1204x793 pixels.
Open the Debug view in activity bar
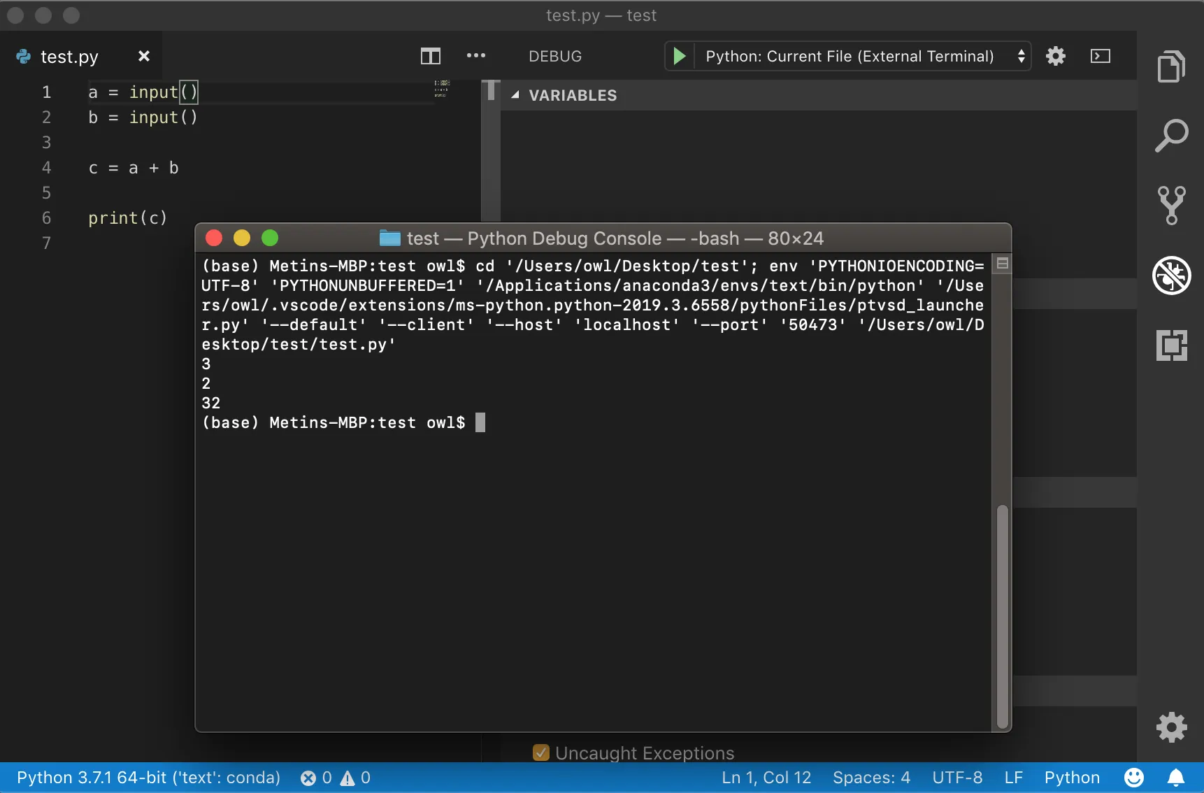pos(1172,276)
